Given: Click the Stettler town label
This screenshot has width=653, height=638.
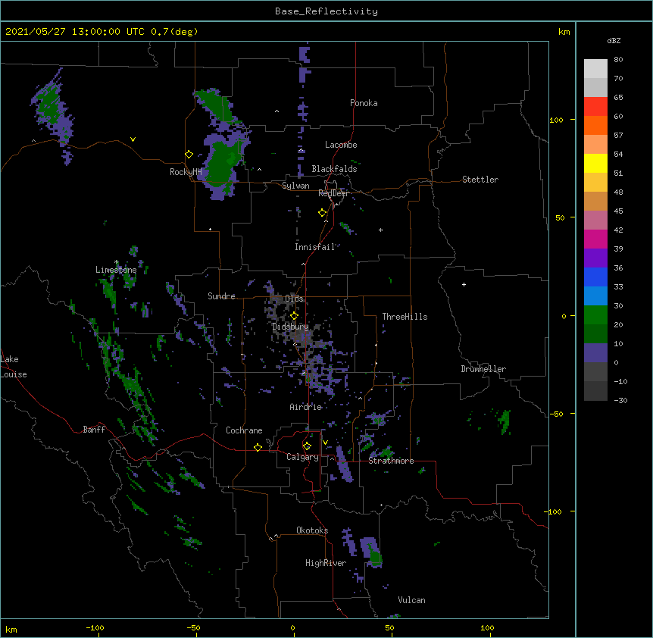Looking at the screenshot, I should pos(480,180).
